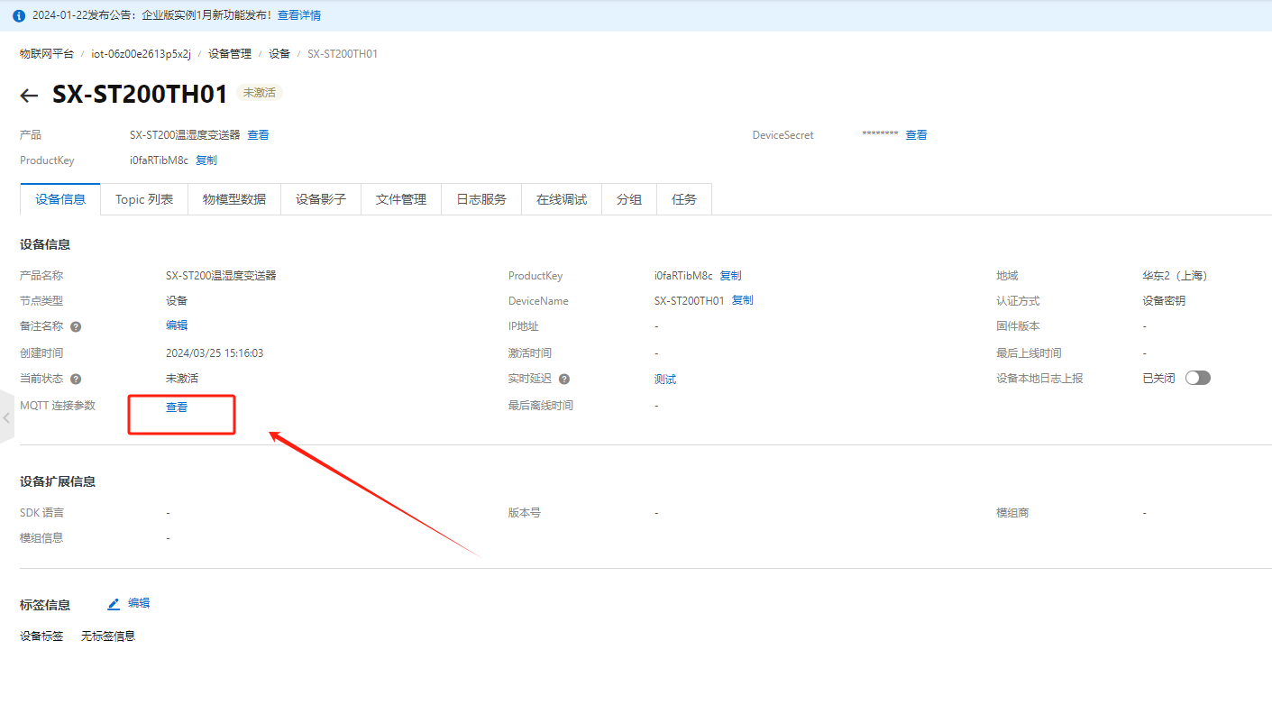The height and width of the screenshot is (714, 1272).
Task: Select the 在线调试 tab
Action: tap(562, 199)
